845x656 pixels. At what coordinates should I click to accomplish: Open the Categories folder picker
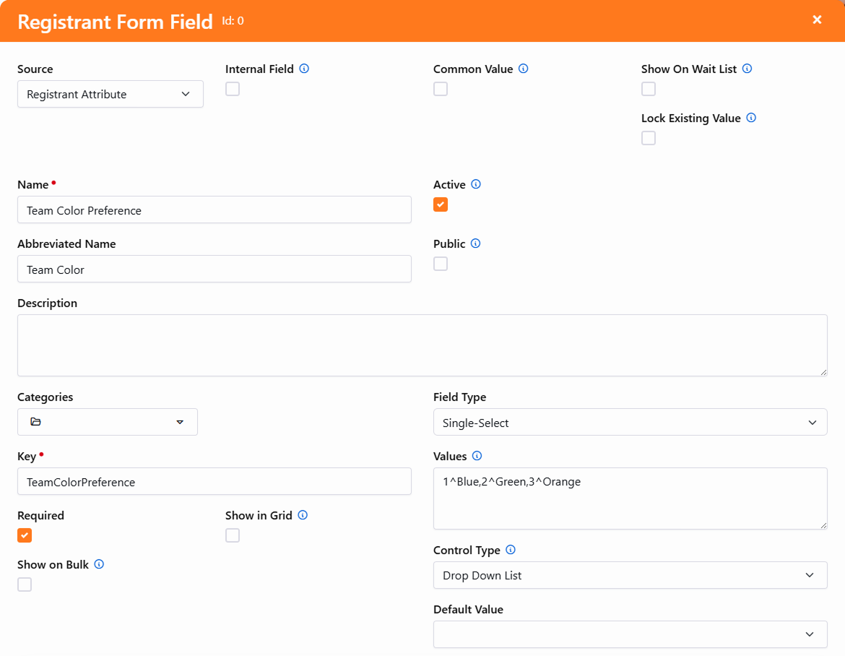click(107, 422)
